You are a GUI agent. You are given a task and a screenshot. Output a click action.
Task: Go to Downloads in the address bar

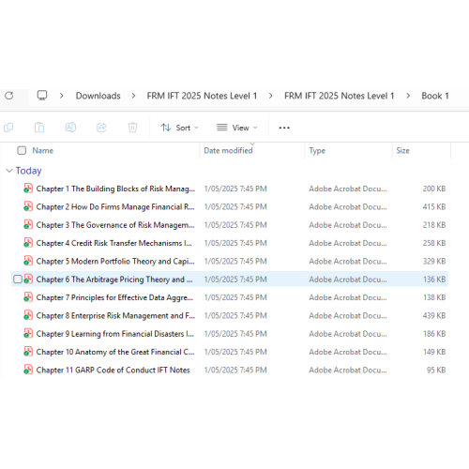[98, 96]
